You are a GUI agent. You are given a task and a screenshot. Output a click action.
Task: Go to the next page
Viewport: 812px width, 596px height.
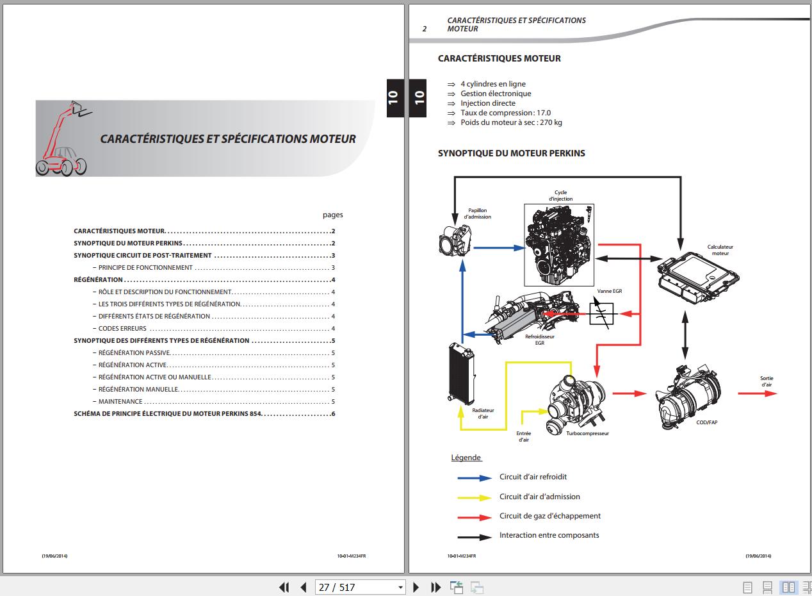[x=416, y=587]
